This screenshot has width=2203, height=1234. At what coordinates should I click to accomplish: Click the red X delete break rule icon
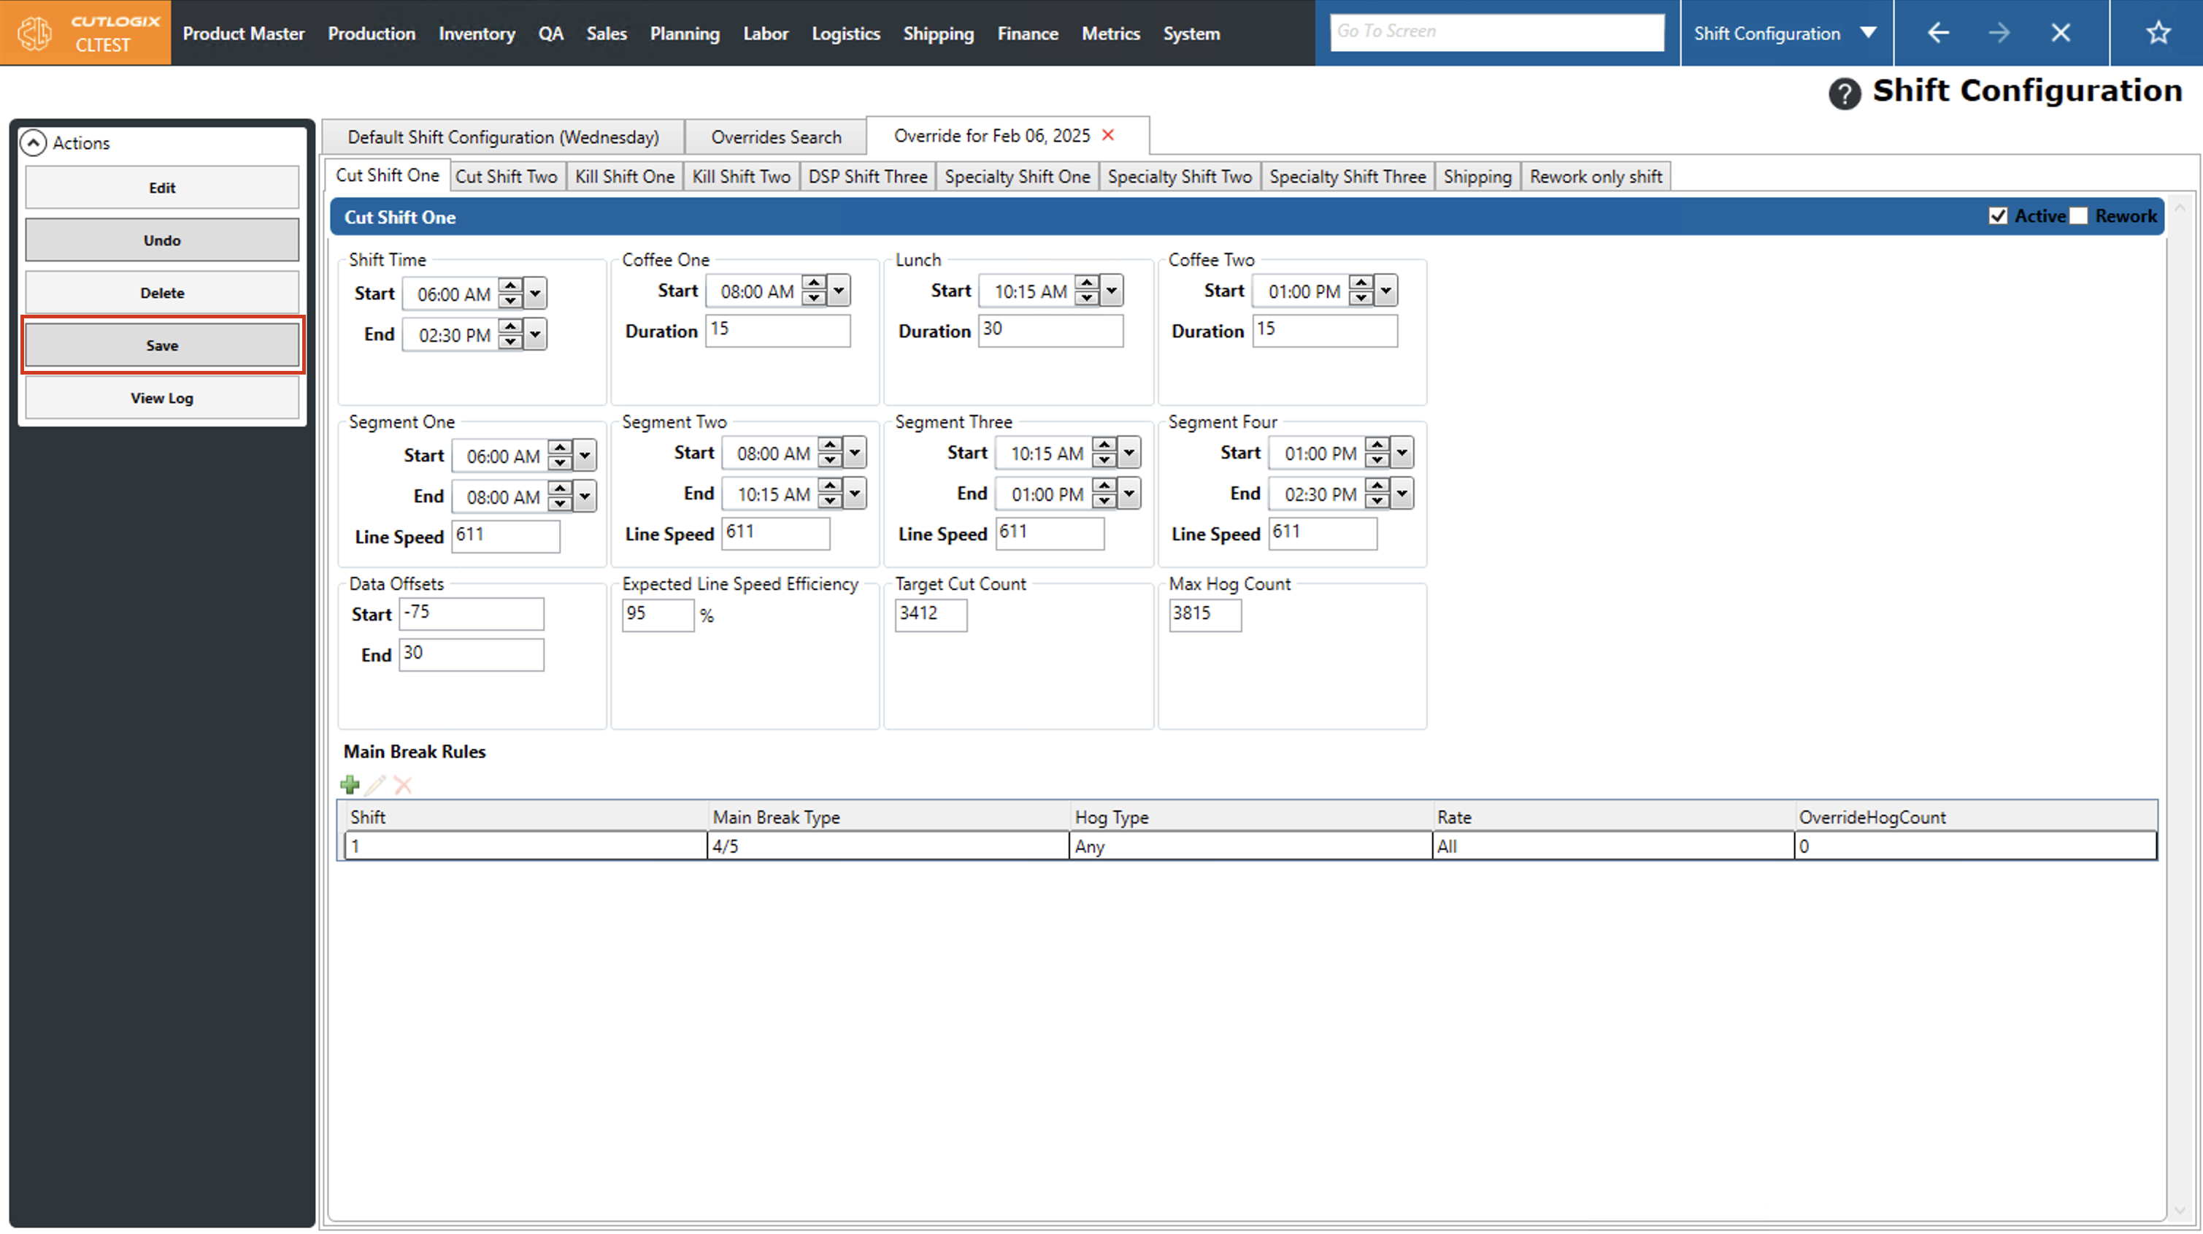point(403,785)
